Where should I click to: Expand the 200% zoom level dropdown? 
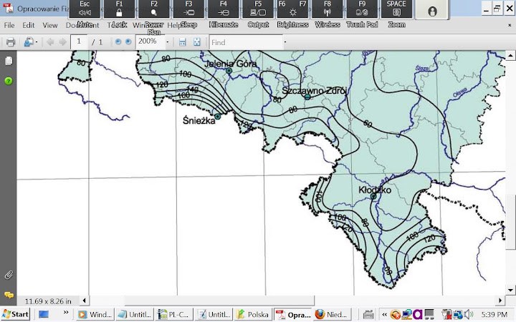[167, 42]
